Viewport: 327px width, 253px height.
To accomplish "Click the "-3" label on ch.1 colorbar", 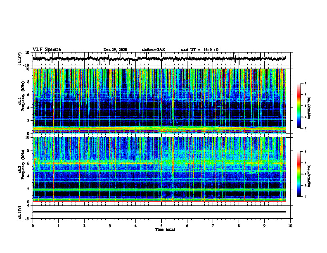I will click(x=304, y=83).
